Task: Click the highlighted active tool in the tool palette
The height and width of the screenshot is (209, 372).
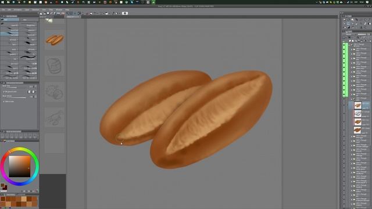Action: point(349,24)
